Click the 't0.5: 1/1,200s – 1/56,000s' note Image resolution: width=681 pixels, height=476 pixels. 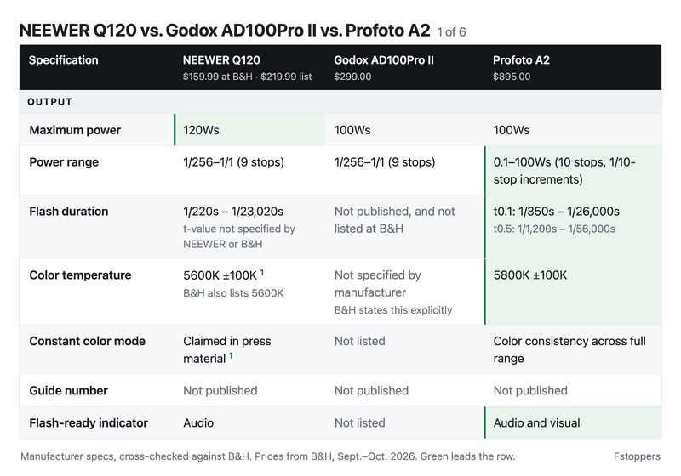[x=554, y=229]
